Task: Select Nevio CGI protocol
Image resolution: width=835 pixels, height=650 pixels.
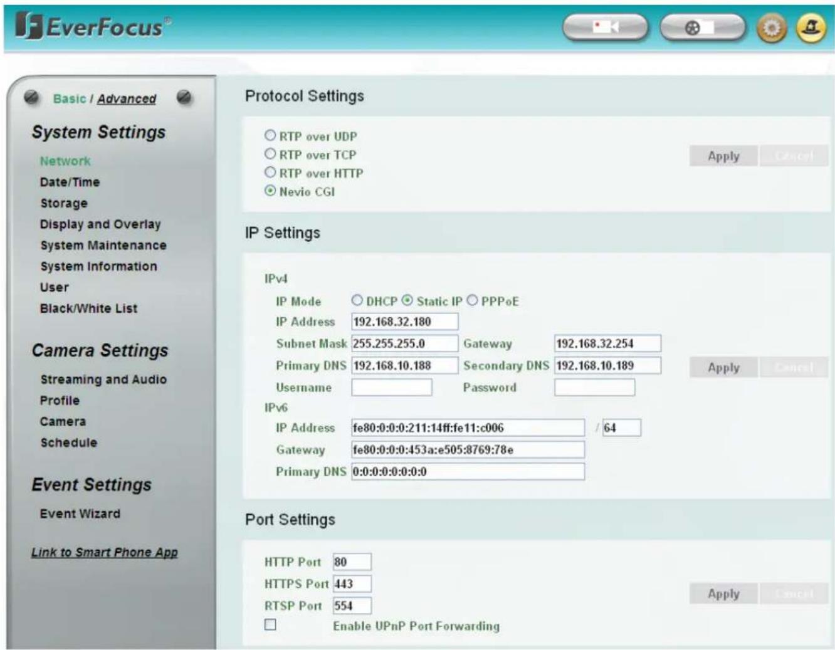Action: pyautogui.click(x=270, y=191)
